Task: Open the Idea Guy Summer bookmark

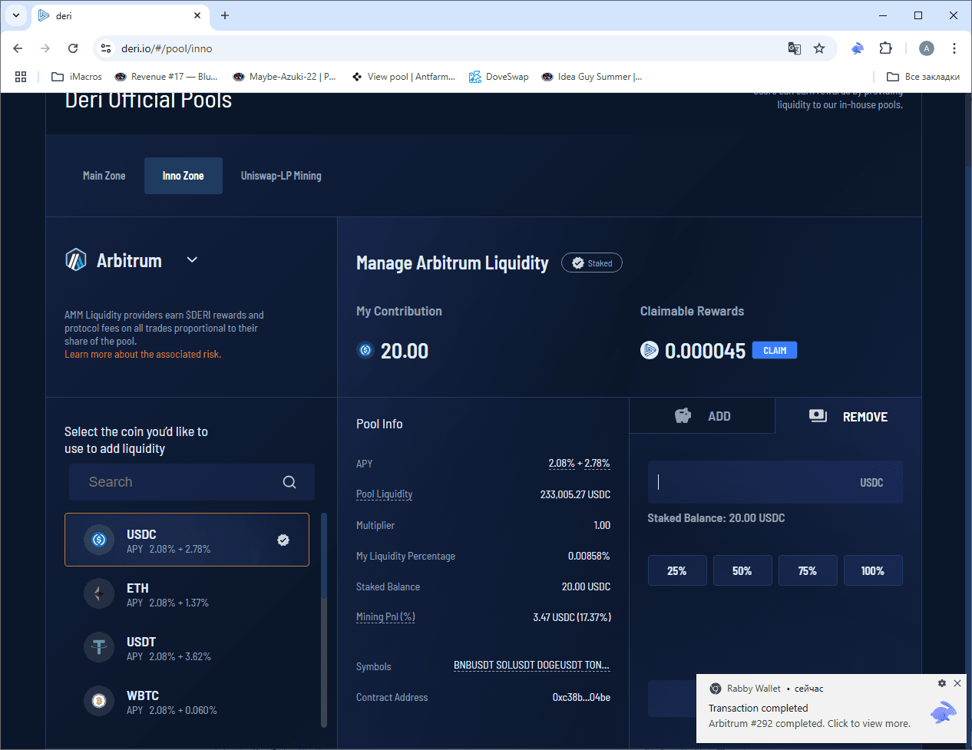Action: pos(592,77)
